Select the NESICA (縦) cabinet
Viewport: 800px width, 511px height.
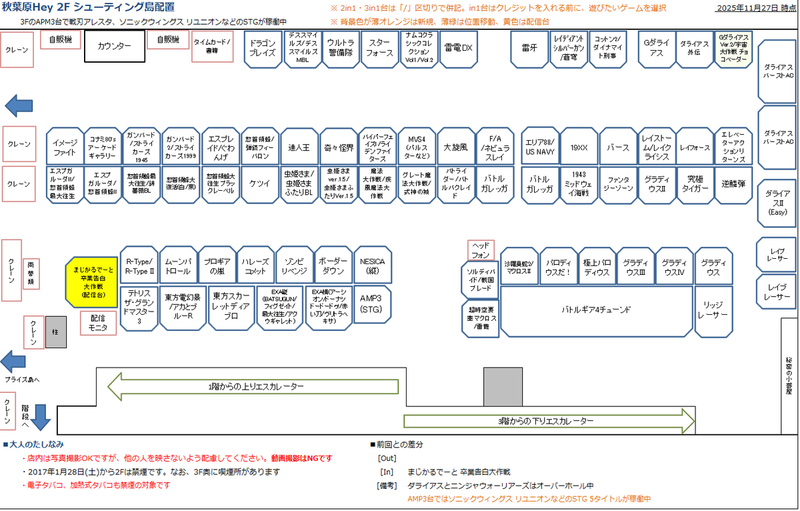click(x=373, y=266)
